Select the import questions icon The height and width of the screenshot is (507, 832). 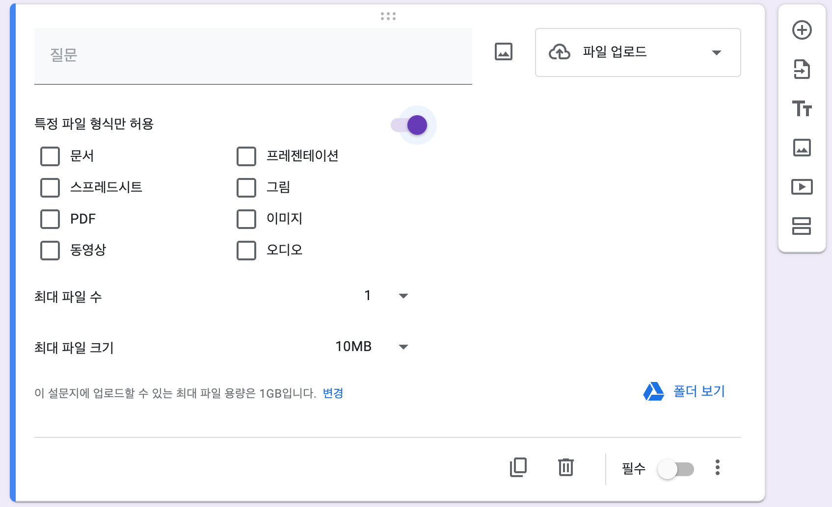click(x=802, y=70)
